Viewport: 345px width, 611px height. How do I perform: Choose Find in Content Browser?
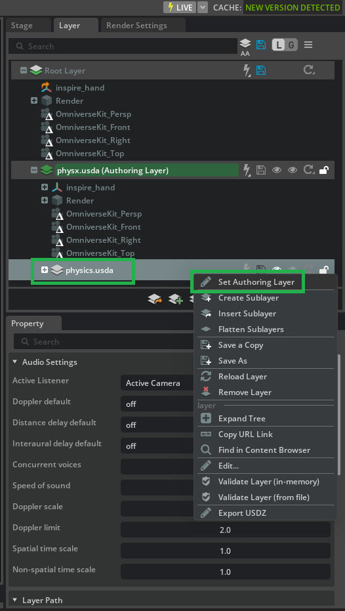[x=264, y=450]
